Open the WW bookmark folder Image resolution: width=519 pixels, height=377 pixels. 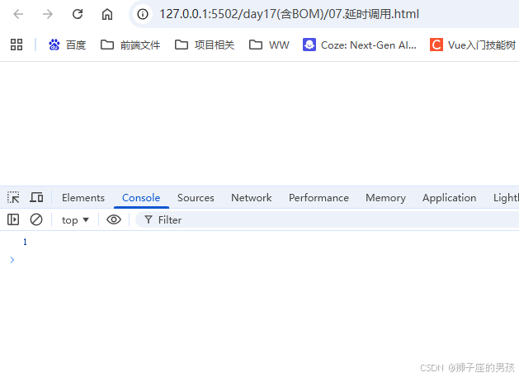tap(269, 45)
